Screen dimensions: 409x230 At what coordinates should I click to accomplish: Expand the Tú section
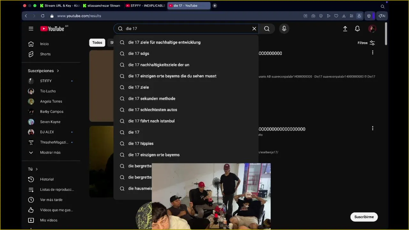[x=33, y=169]
